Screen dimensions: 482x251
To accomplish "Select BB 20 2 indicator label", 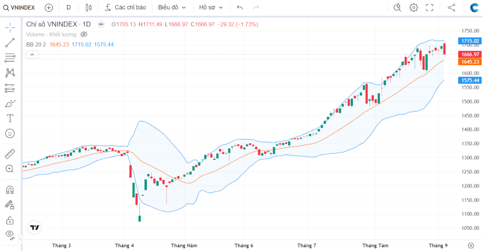I will tap(36, 45).
